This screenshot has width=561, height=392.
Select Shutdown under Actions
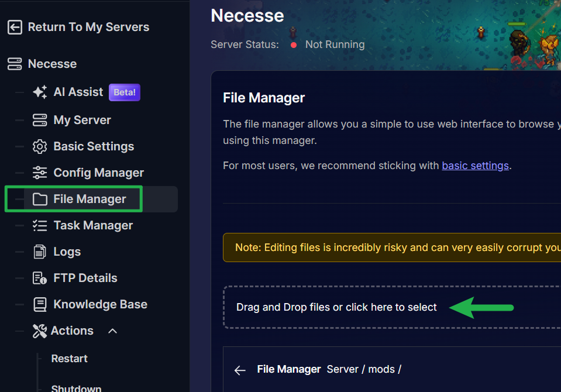coord(76,388)
